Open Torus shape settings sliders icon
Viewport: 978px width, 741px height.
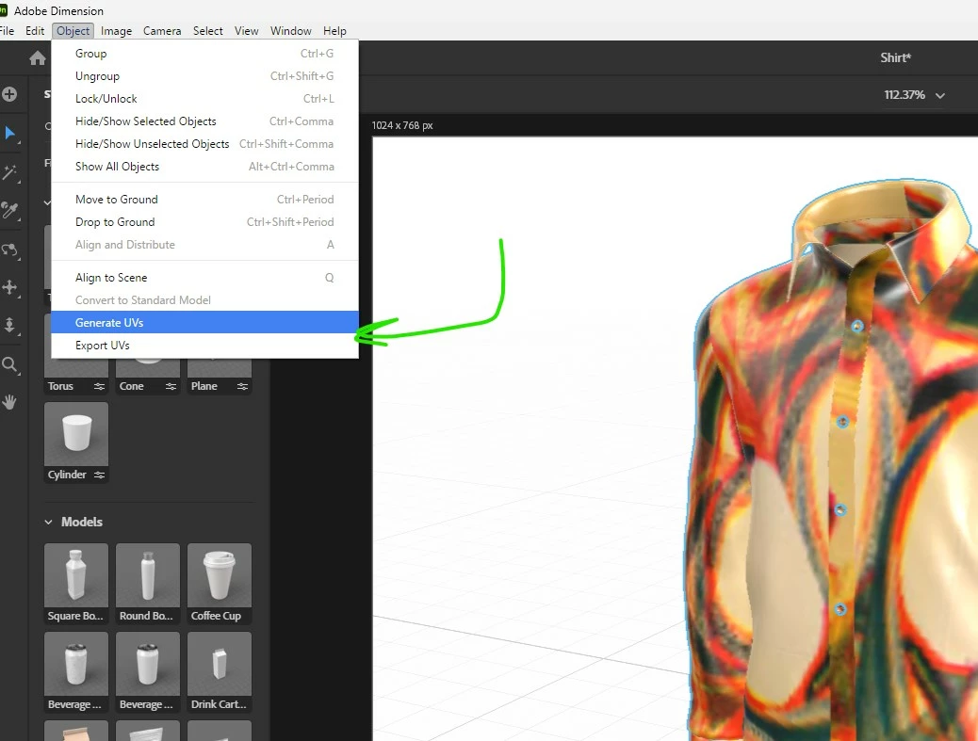click(99, 386)
